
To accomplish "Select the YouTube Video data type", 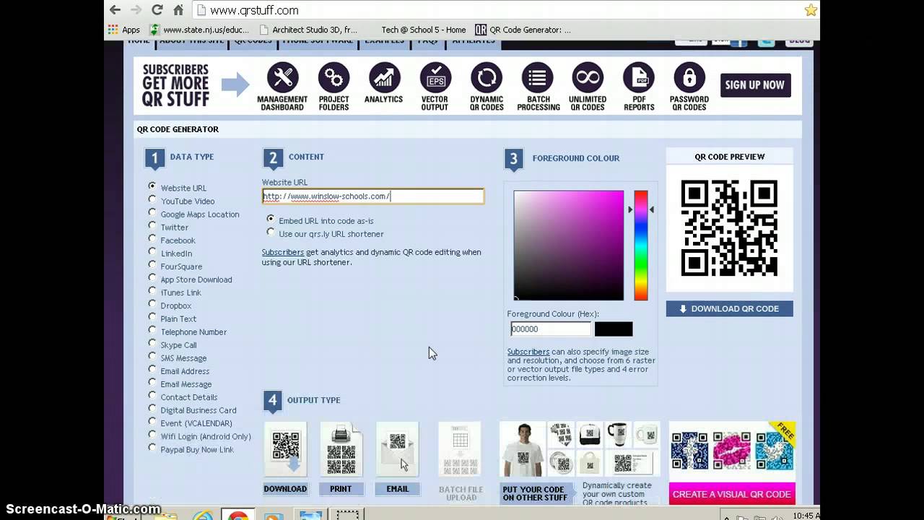I will pos(152,200).
